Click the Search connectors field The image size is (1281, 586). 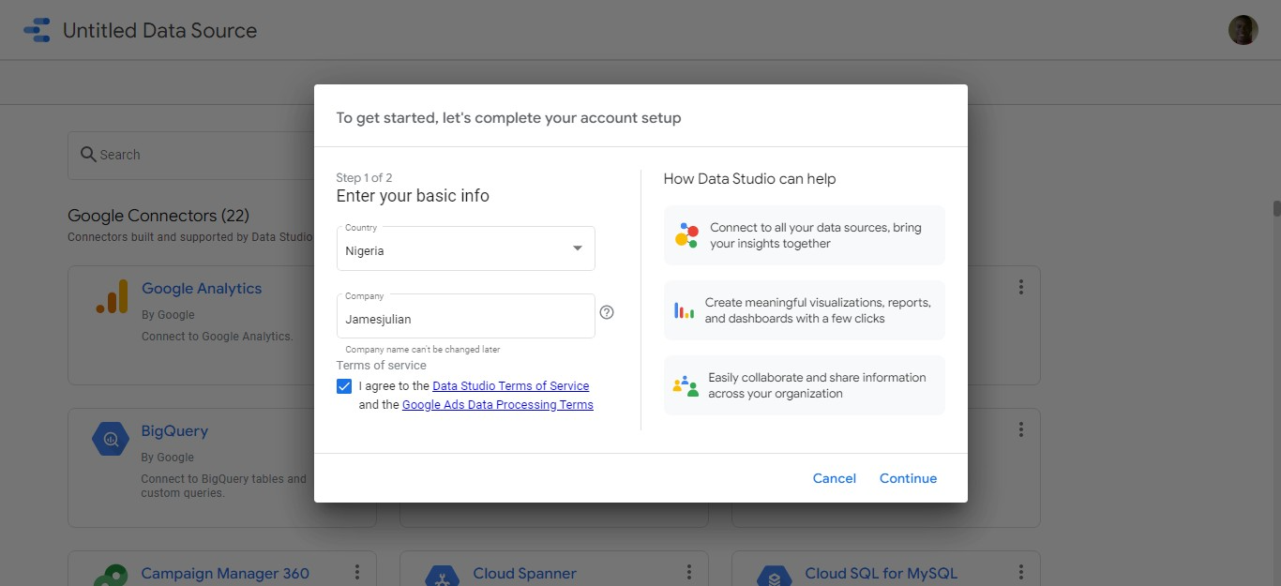point(190,155)
